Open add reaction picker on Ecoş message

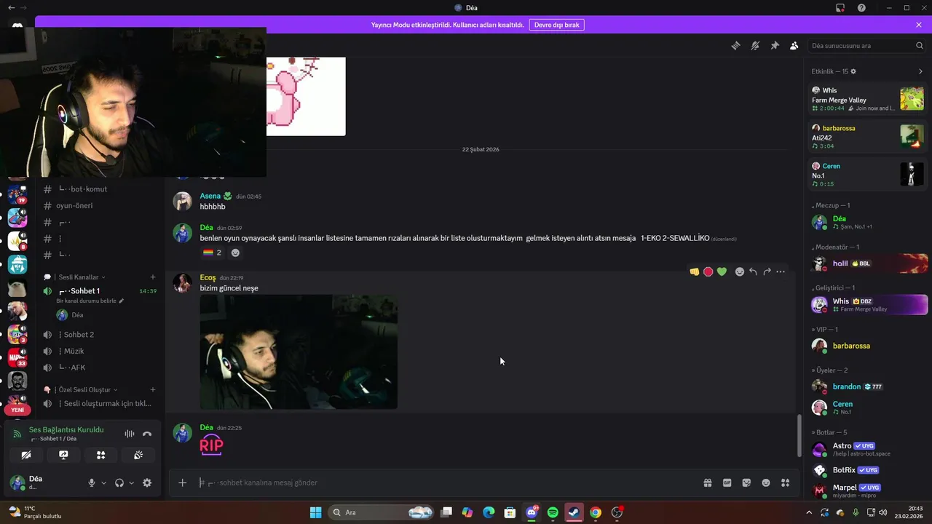click(740, 271)
